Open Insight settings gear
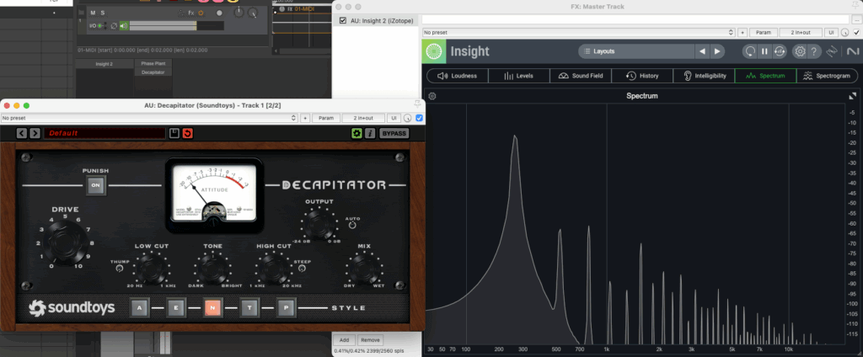The width and height of the screenshot is (863, 357). (x=800, y=51)
